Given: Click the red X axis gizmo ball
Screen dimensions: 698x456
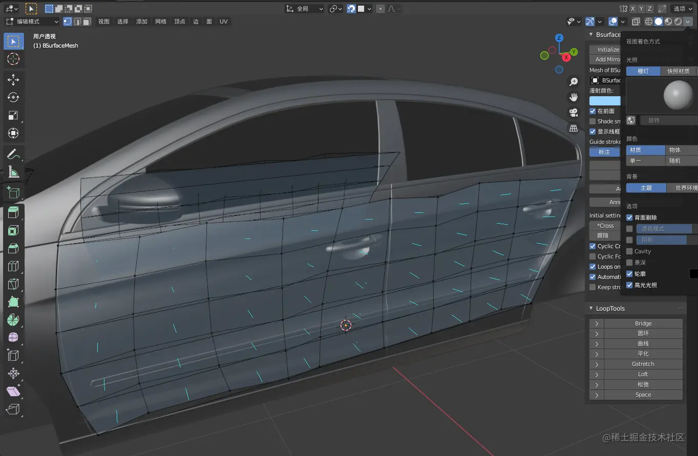Looking at the screenshot, I should (x=567, y=58).
